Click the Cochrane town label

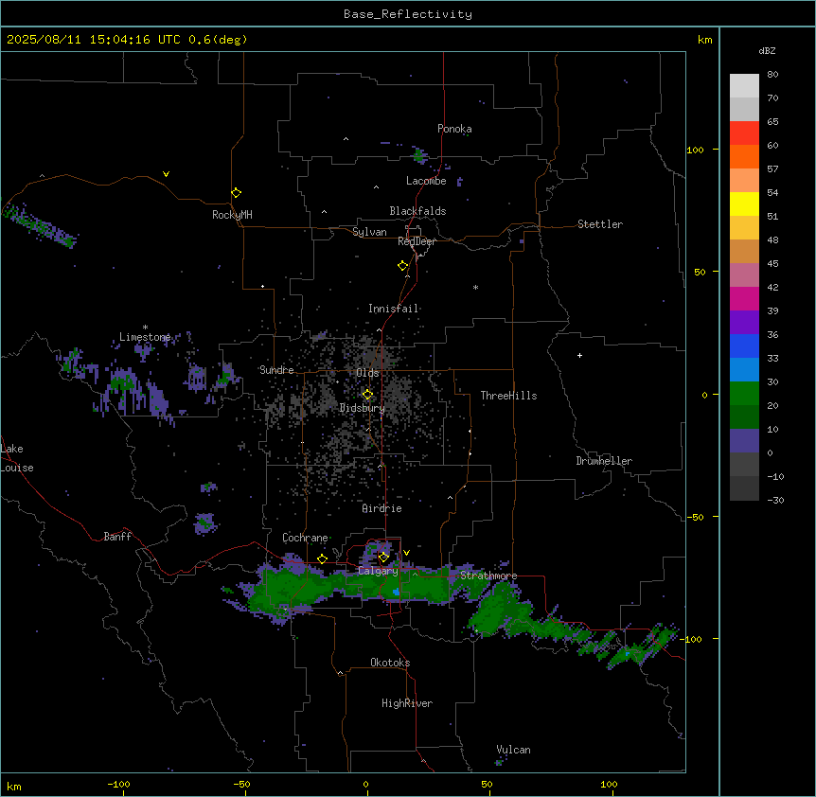tap(305, 538)
